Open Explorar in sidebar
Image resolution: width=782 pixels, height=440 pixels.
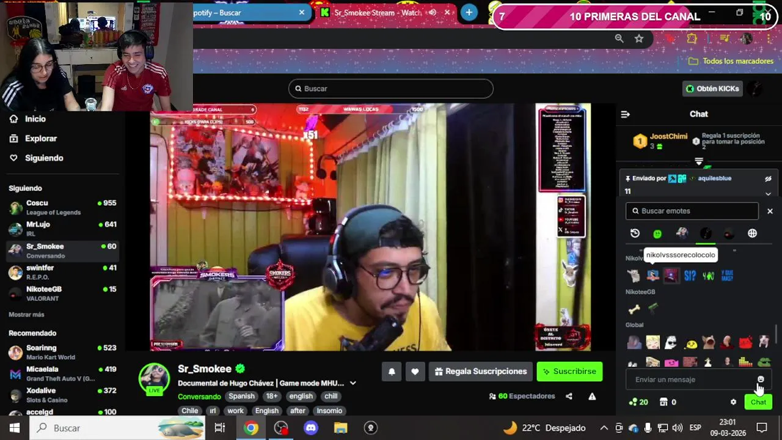pyautogui.click(x=40, y=139)
